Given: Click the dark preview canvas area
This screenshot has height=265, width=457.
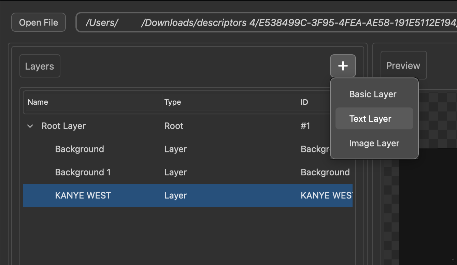Looking at the screenshot, I should tap(428, 206).
